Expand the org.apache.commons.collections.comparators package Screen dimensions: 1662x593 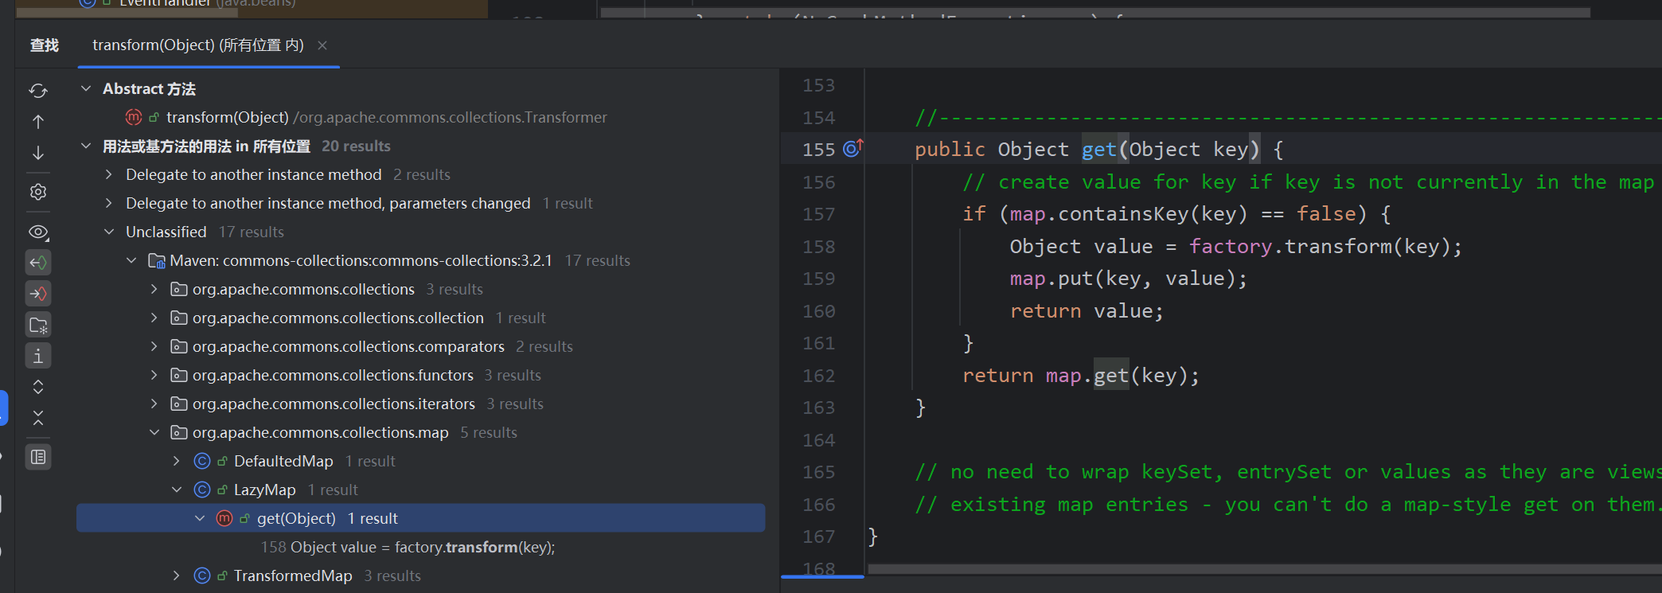pos(154,346)
